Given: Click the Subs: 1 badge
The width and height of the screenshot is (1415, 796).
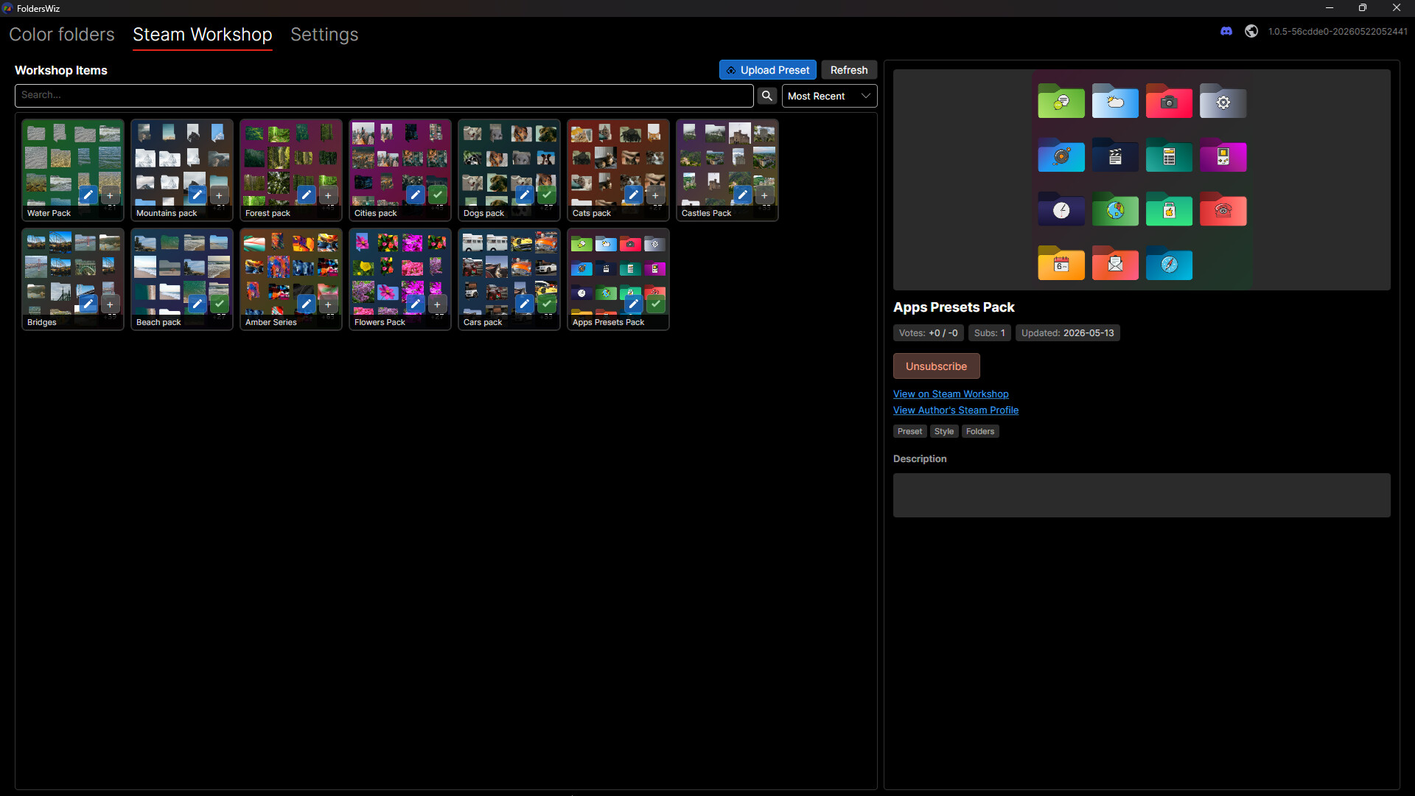Looking at the screenshot, I should (x=989, y=333).
